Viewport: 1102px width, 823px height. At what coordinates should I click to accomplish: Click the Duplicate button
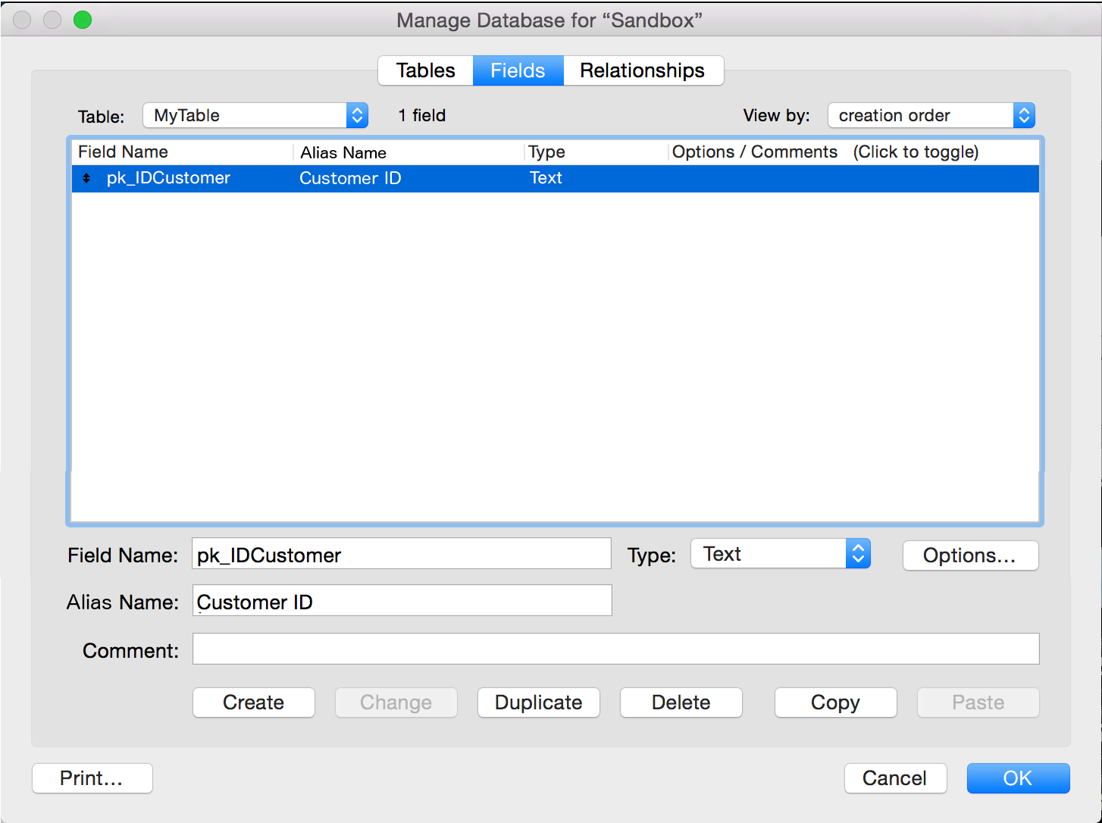coord(538,703)
